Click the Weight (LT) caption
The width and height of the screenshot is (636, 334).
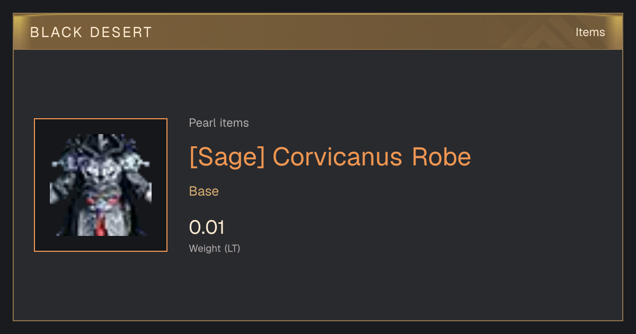(x=215, y=249)
